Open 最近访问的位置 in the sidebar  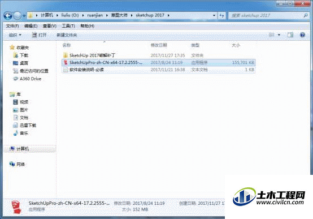pyautogui.click(x=34, y=71)
